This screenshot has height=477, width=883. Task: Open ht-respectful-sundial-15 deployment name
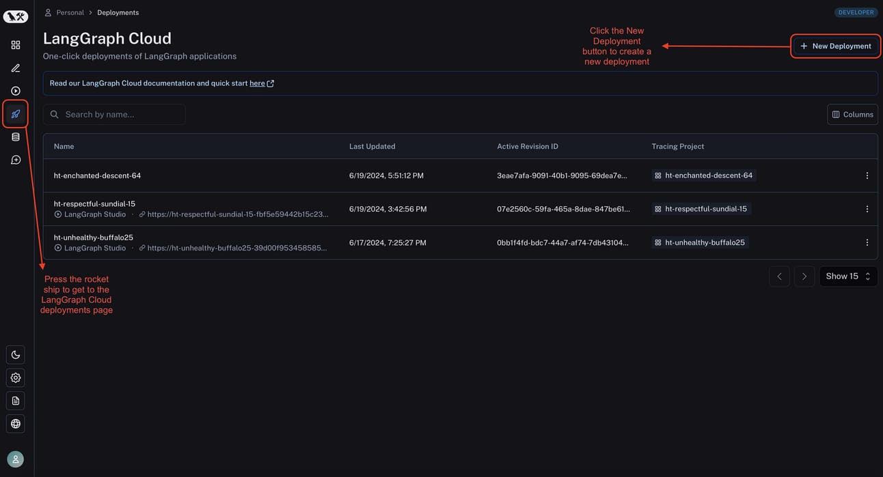click(94, 203)
